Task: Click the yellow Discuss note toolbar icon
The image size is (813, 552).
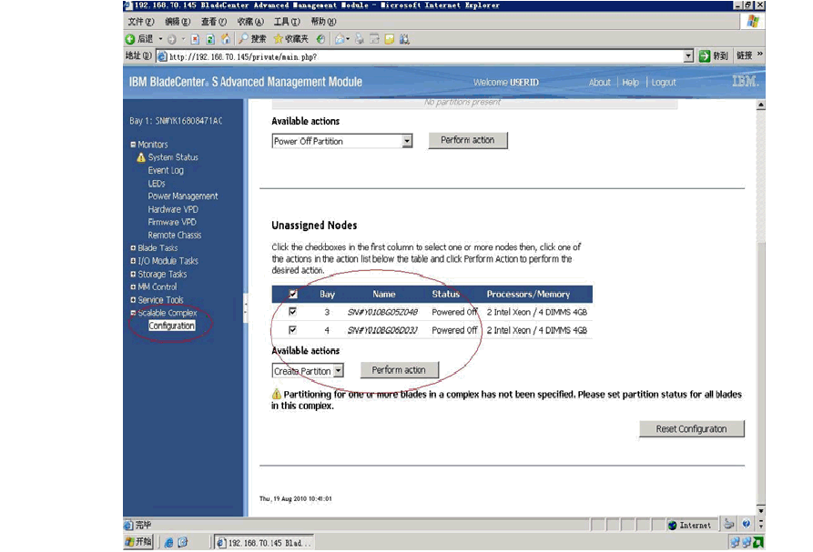Action: coord(390,39)
